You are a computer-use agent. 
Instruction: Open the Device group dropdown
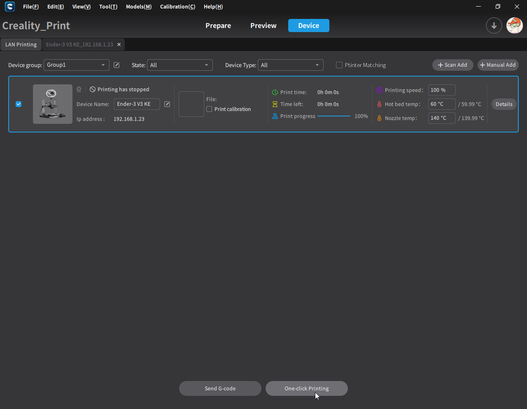(77, 65)
